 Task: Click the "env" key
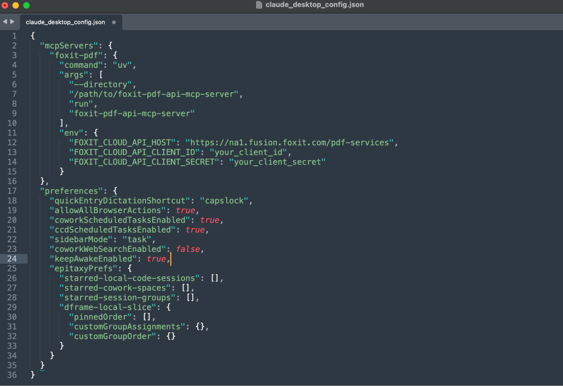[x=72, y=133]
